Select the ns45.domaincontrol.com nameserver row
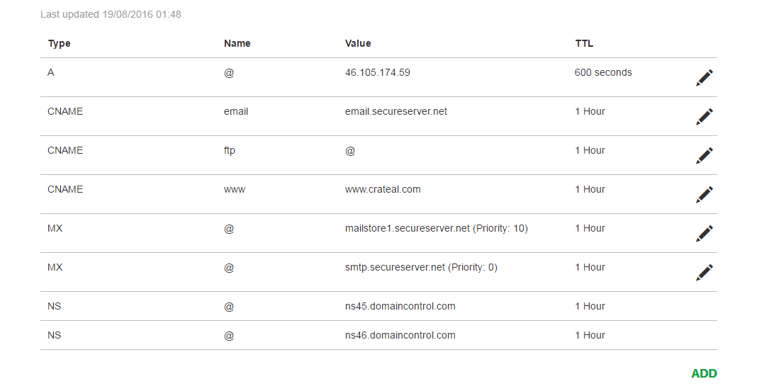Screen dimensions: 759x391 pyautogui.click(x=378, y=306)
